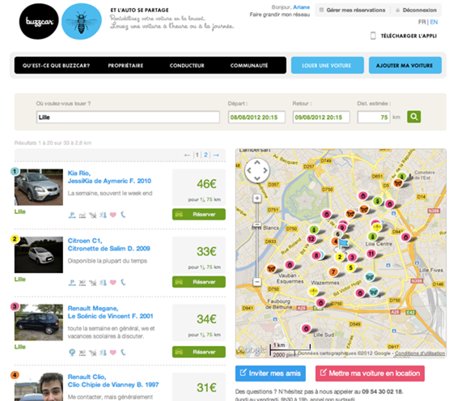458x401 pixels.
Task: Open Conducteur menu item
Action: pyautogui.click(x=187, y=66)
